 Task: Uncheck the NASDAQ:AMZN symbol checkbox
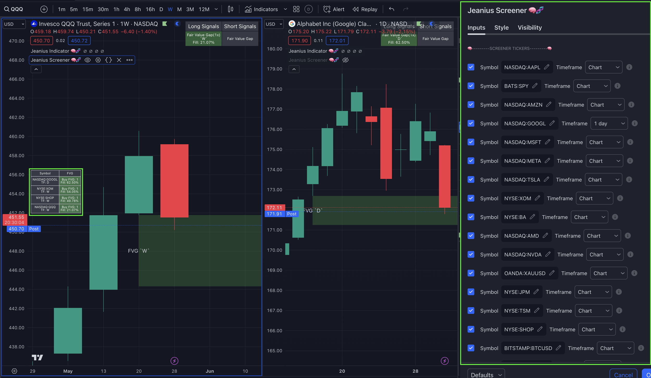tap(471, 105)
